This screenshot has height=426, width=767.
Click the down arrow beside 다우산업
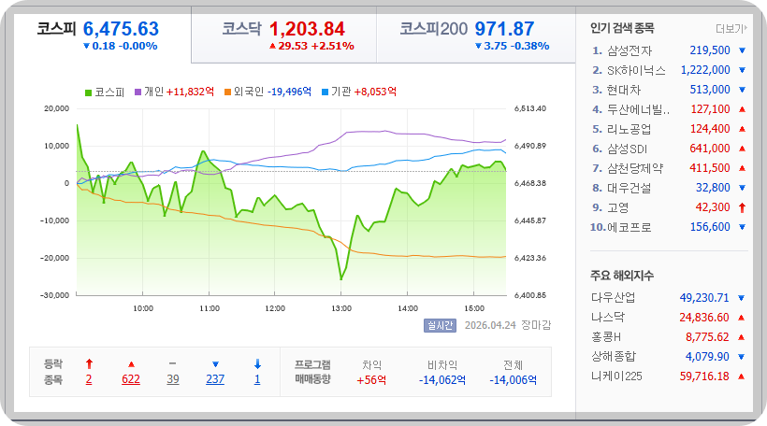pos(741,297)
